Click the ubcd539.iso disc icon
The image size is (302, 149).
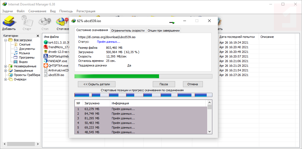click(46, 75)
